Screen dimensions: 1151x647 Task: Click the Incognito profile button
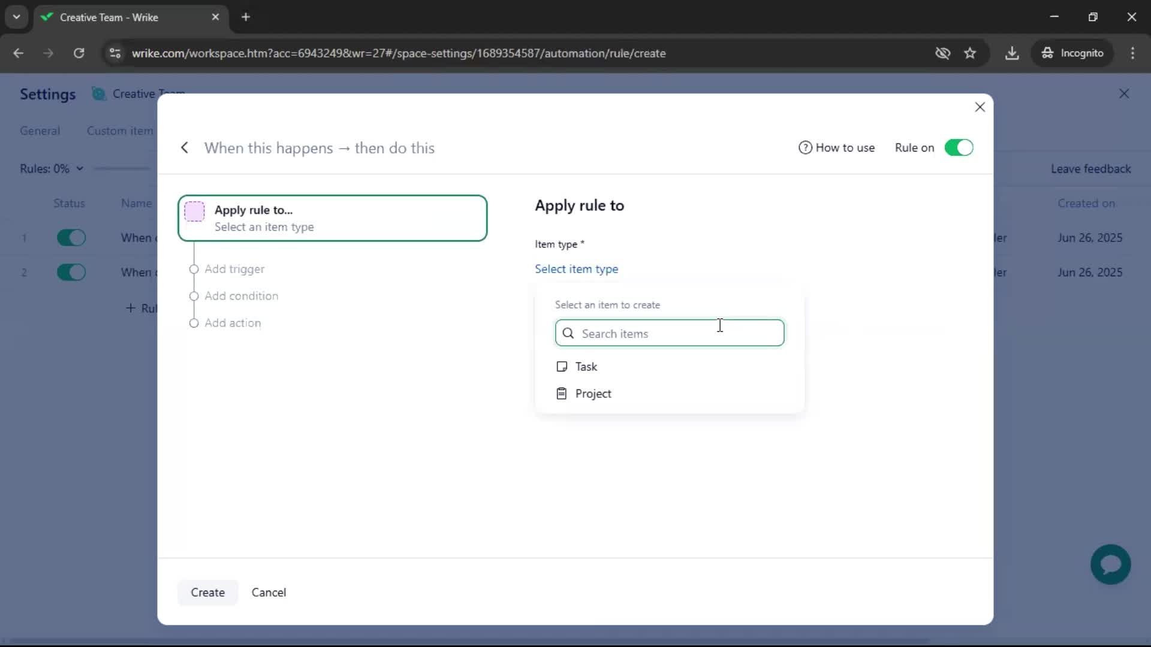(x=1072, y=53)
